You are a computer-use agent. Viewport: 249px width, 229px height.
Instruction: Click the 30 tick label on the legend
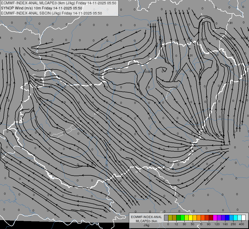click(x=184, y=224)
